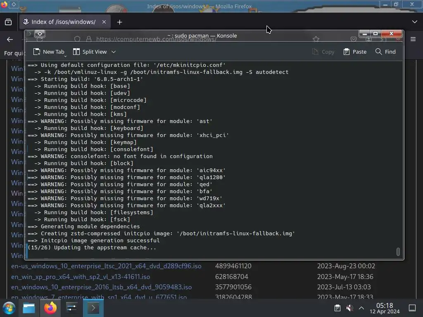
Task: Click the Konsole window menu arrow icon
Action: [30, 34]
